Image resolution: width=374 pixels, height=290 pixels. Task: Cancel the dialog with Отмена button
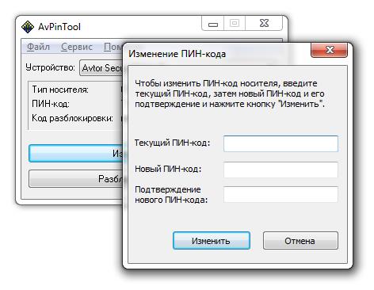[300, 241]
